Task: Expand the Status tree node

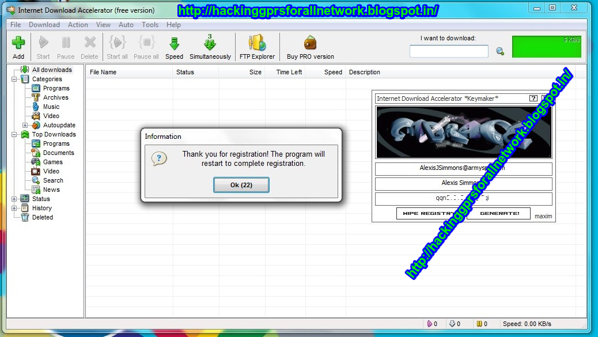Action: coord(14,199)
